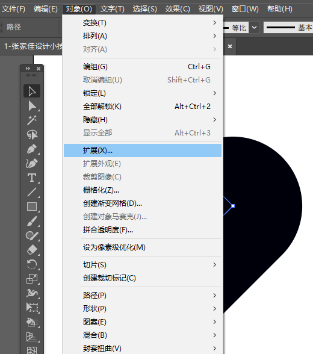Screen dimensions: 313x354
Task: Open the 窗口(W) menu
Action: tap(245, 9)
